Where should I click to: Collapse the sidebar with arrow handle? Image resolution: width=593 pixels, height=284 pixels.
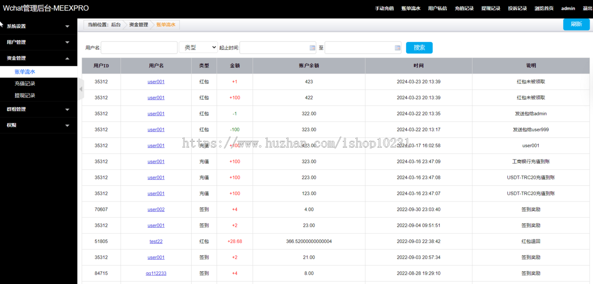coord(81,89)
